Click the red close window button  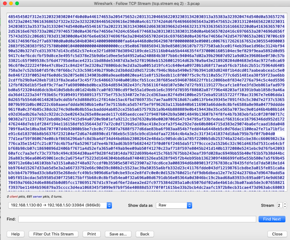(x=5, y=3)
